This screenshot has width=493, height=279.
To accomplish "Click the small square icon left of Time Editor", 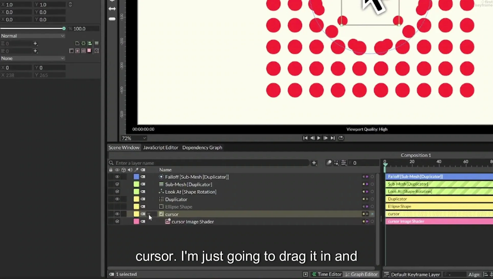I will (306, 274).
